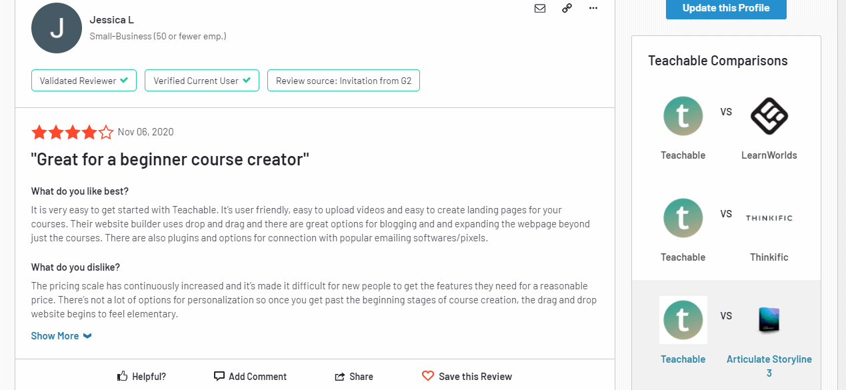Image resolution: width=846 pixels, height=390 pixels.
Task: Click Jessica L's avatar circle
Action: point(57,28)
